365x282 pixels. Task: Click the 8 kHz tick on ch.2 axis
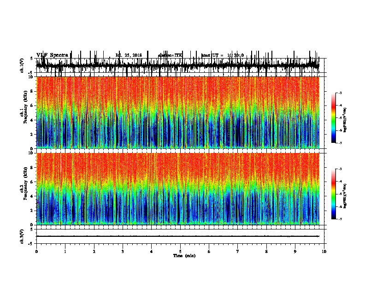pyautogui.click(x=32, y=168)
